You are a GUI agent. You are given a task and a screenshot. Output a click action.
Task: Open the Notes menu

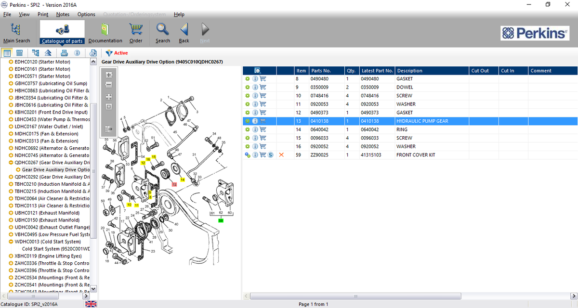pyautogui.click(x=63, y=14)
